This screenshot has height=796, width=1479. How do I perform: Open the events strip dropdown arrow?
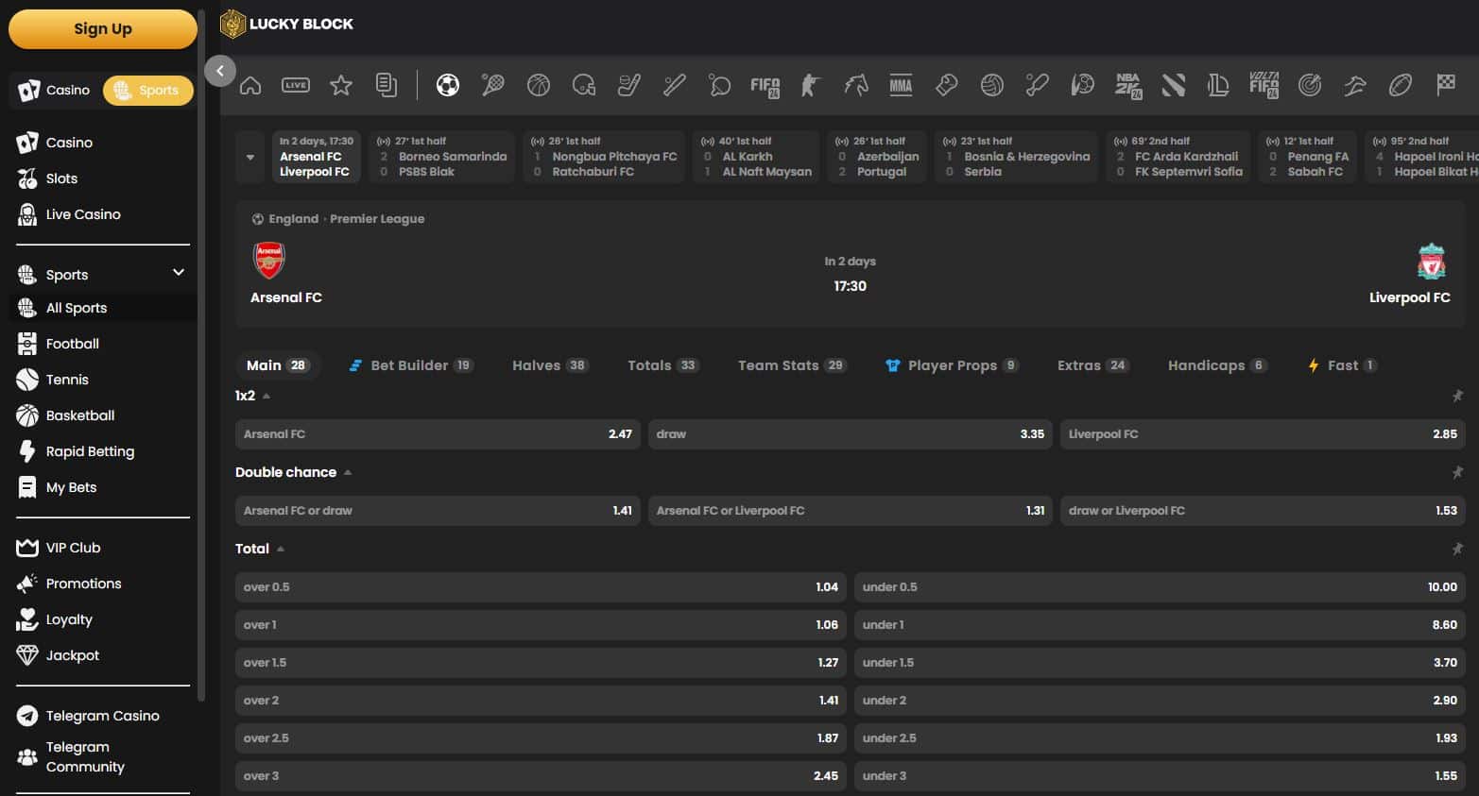click(x=250, y=157)
